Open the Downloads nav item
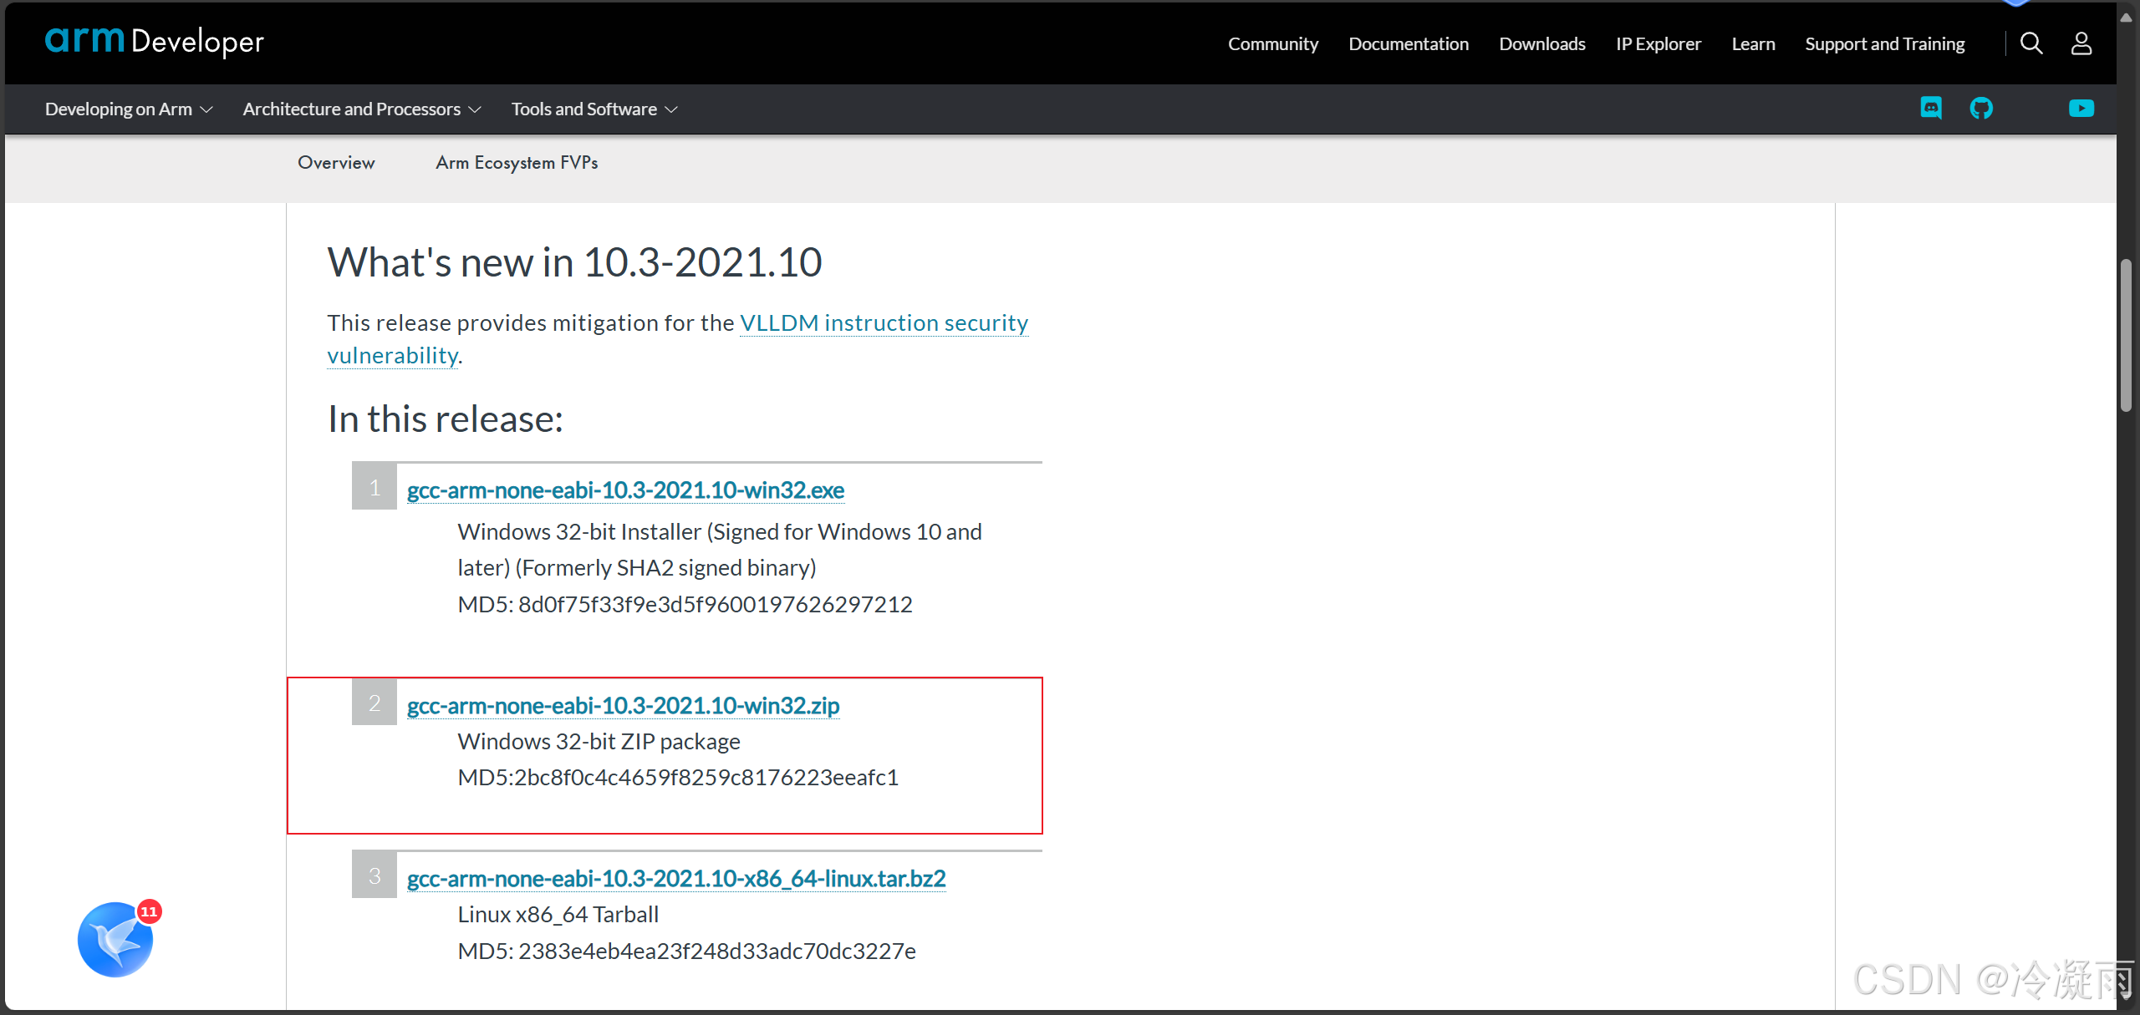2140x1015 pixels. tap(1542, 44)
